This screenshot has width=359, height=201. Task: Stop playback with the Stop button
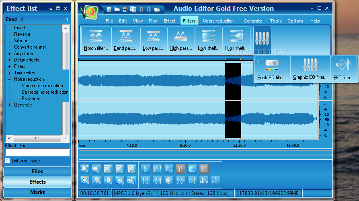(x=204, y=169)
